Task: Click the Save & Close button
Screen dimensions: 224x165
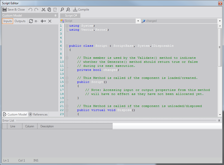Action: tap(14, 10)
